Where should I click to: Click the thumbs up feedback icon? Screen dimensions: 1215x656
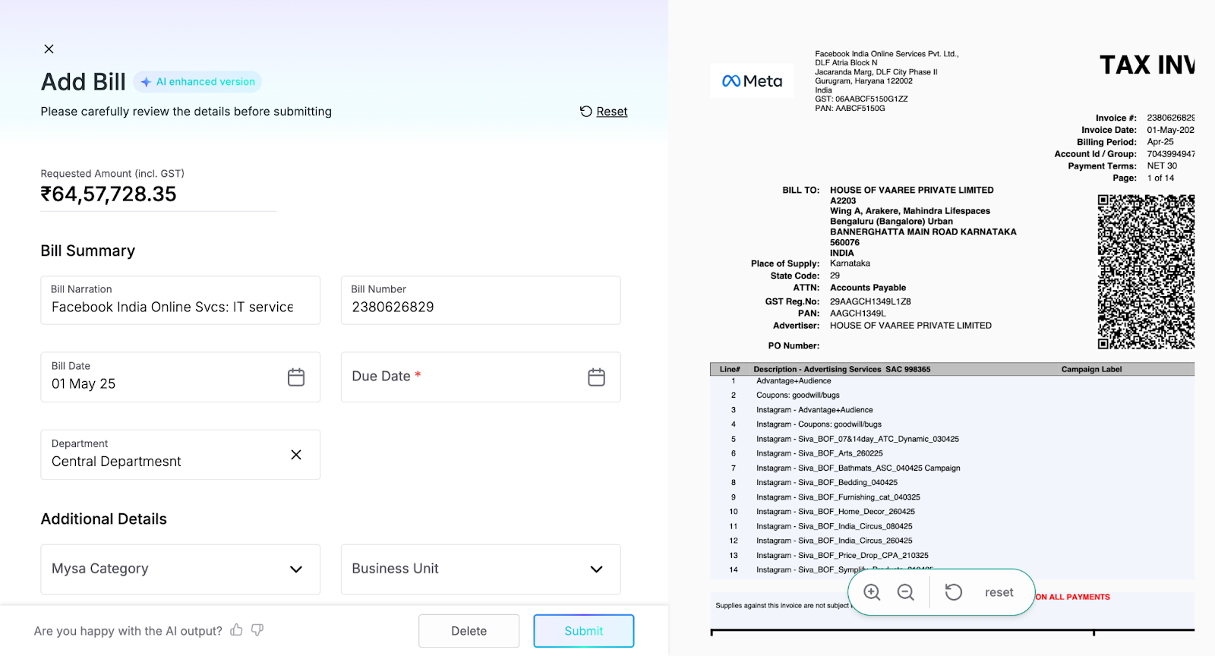click(x=237, y=629)
